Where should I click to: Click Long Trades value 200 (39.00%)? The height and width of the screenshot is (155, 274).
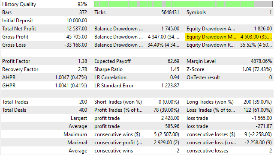[258, 102]
